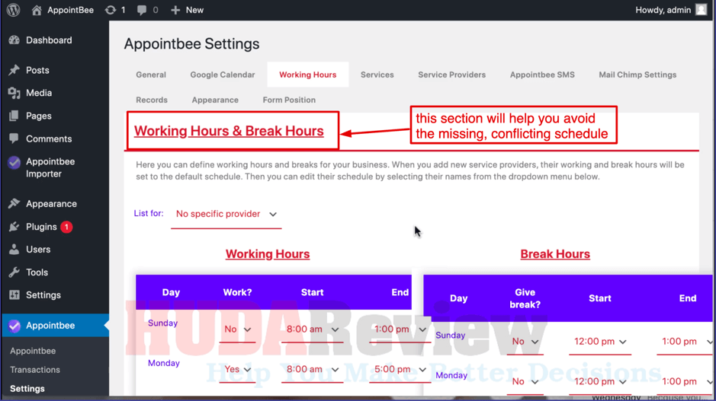This screenshot has height=401, width=716.
Task: Click the Pages sidebar icon
Action: click(x=14, y=116)
